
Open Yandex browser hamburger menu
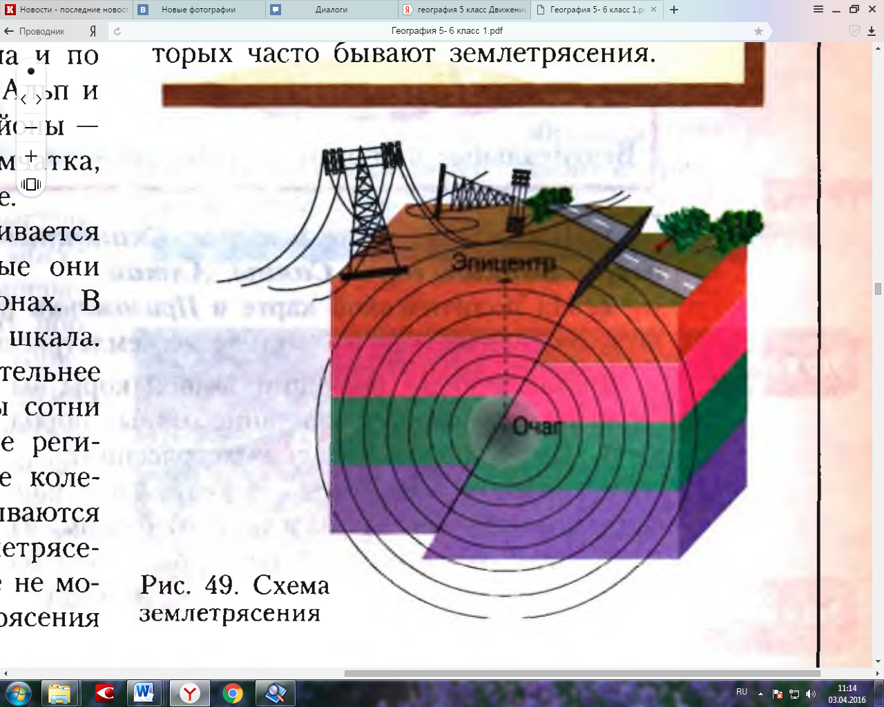tap(818, 10)
